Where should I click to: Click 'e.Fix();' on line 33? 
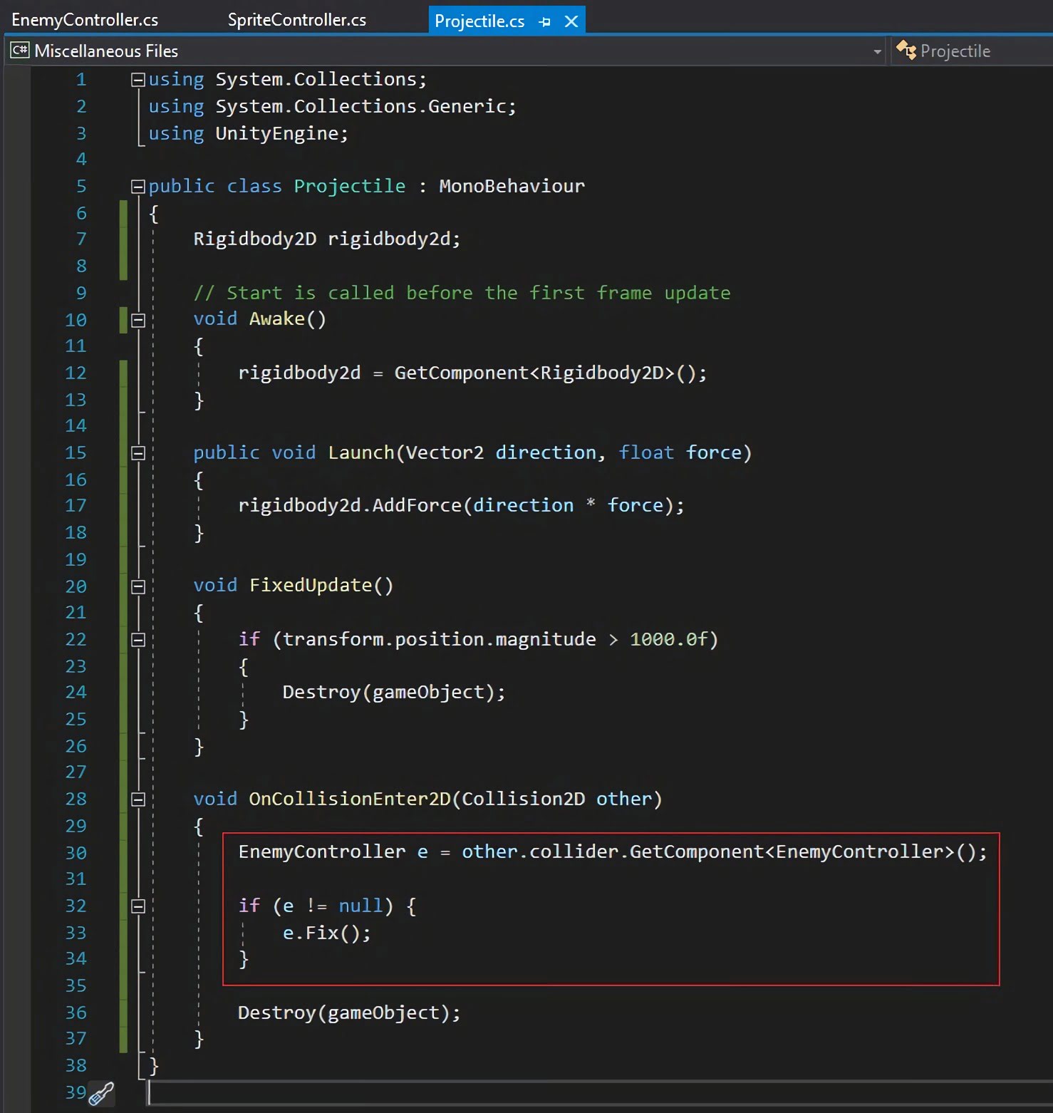pyautogui.click(x=327, y=933)
